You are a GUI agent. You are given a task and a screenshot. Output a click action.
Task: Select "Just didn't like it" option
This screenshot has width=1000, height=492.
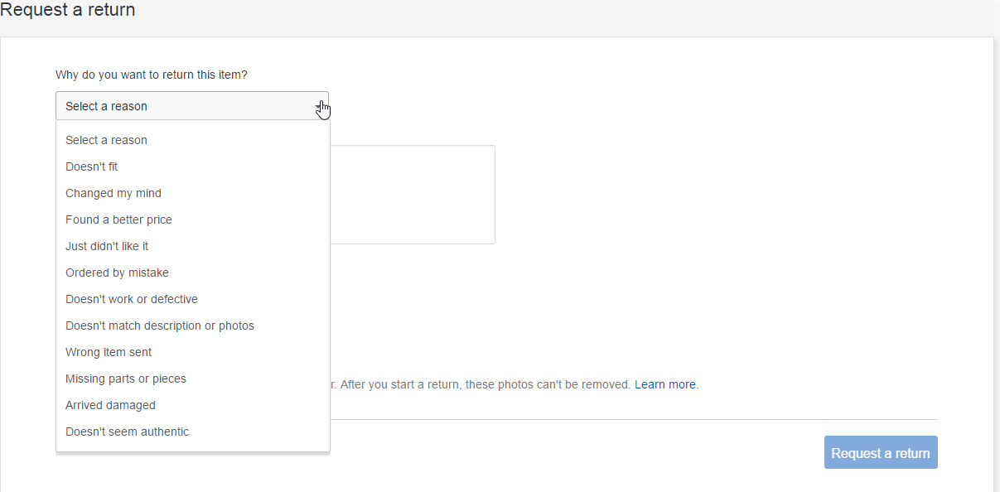tap(107, 246)
